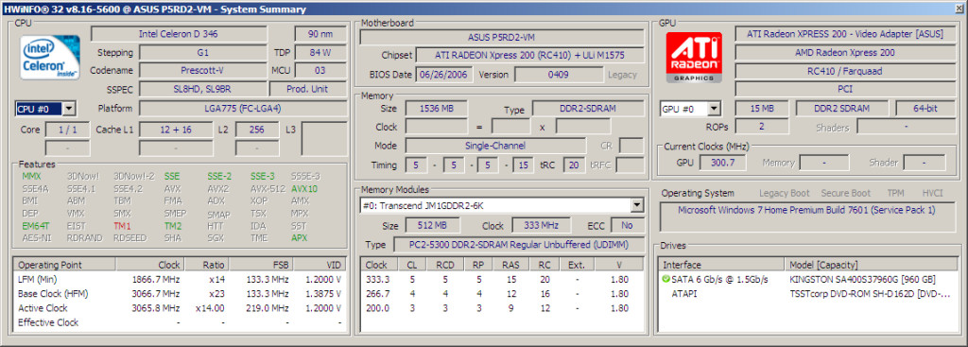
Task: Click the Prod. Unit field
Action: (307, 89)
